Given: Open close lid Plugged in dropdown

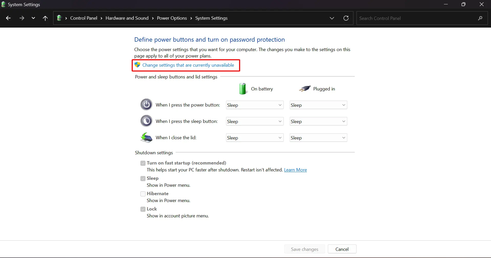Looking at the screenshot, I should pyautogui.click(x=318, y=138).
